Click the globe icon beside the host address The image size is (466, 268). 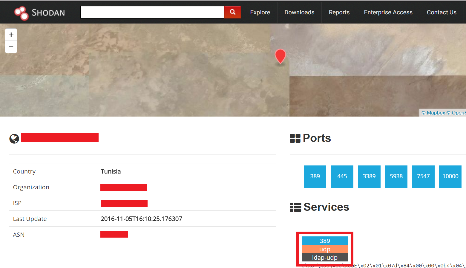pyautogui.click(x=14, y=139)
